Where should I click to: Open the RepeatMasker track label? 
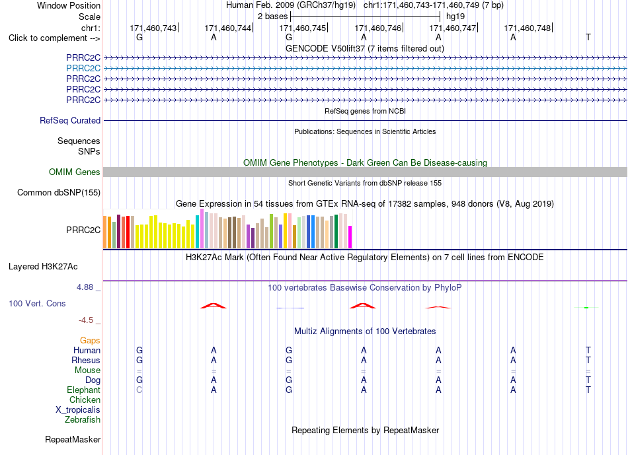pyautogui.click(x=73, y=439)
